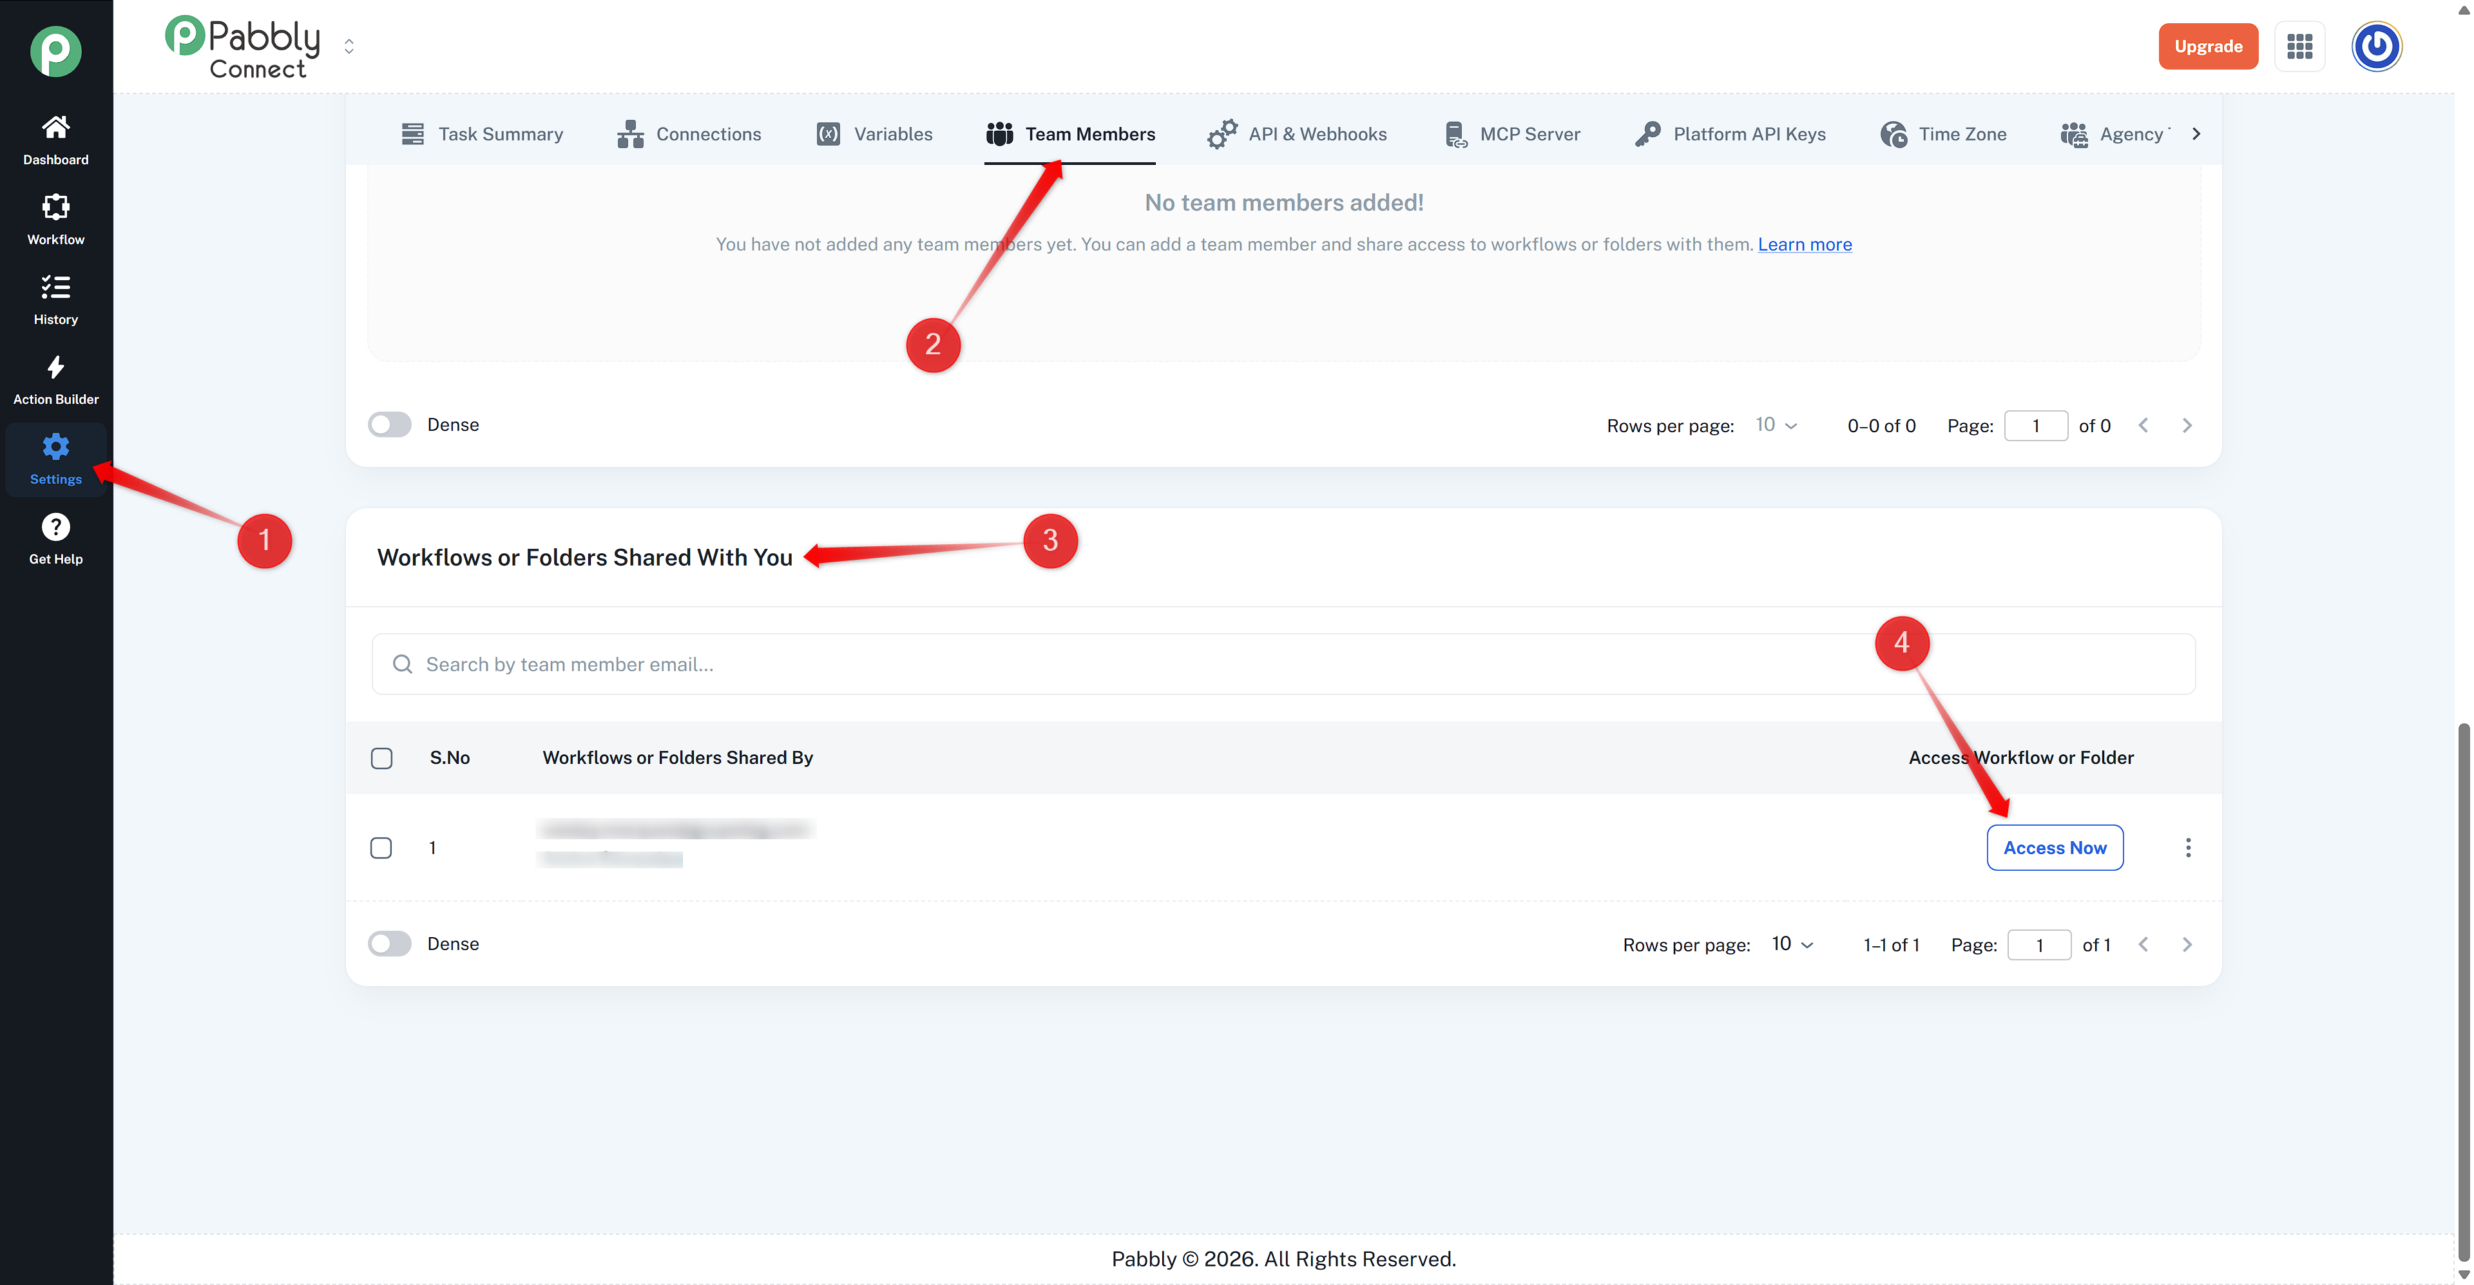Screen dimensions: 2474x1285
Task: Focus the team member email search field
Action: tap(1283, 663)
